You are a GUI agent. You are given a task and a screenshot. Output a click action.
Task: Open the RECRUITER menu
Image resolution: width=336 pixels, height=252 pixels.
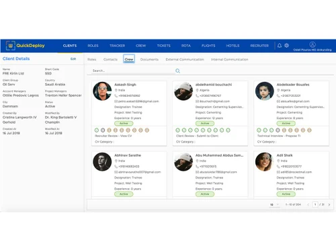pos(259,46)
